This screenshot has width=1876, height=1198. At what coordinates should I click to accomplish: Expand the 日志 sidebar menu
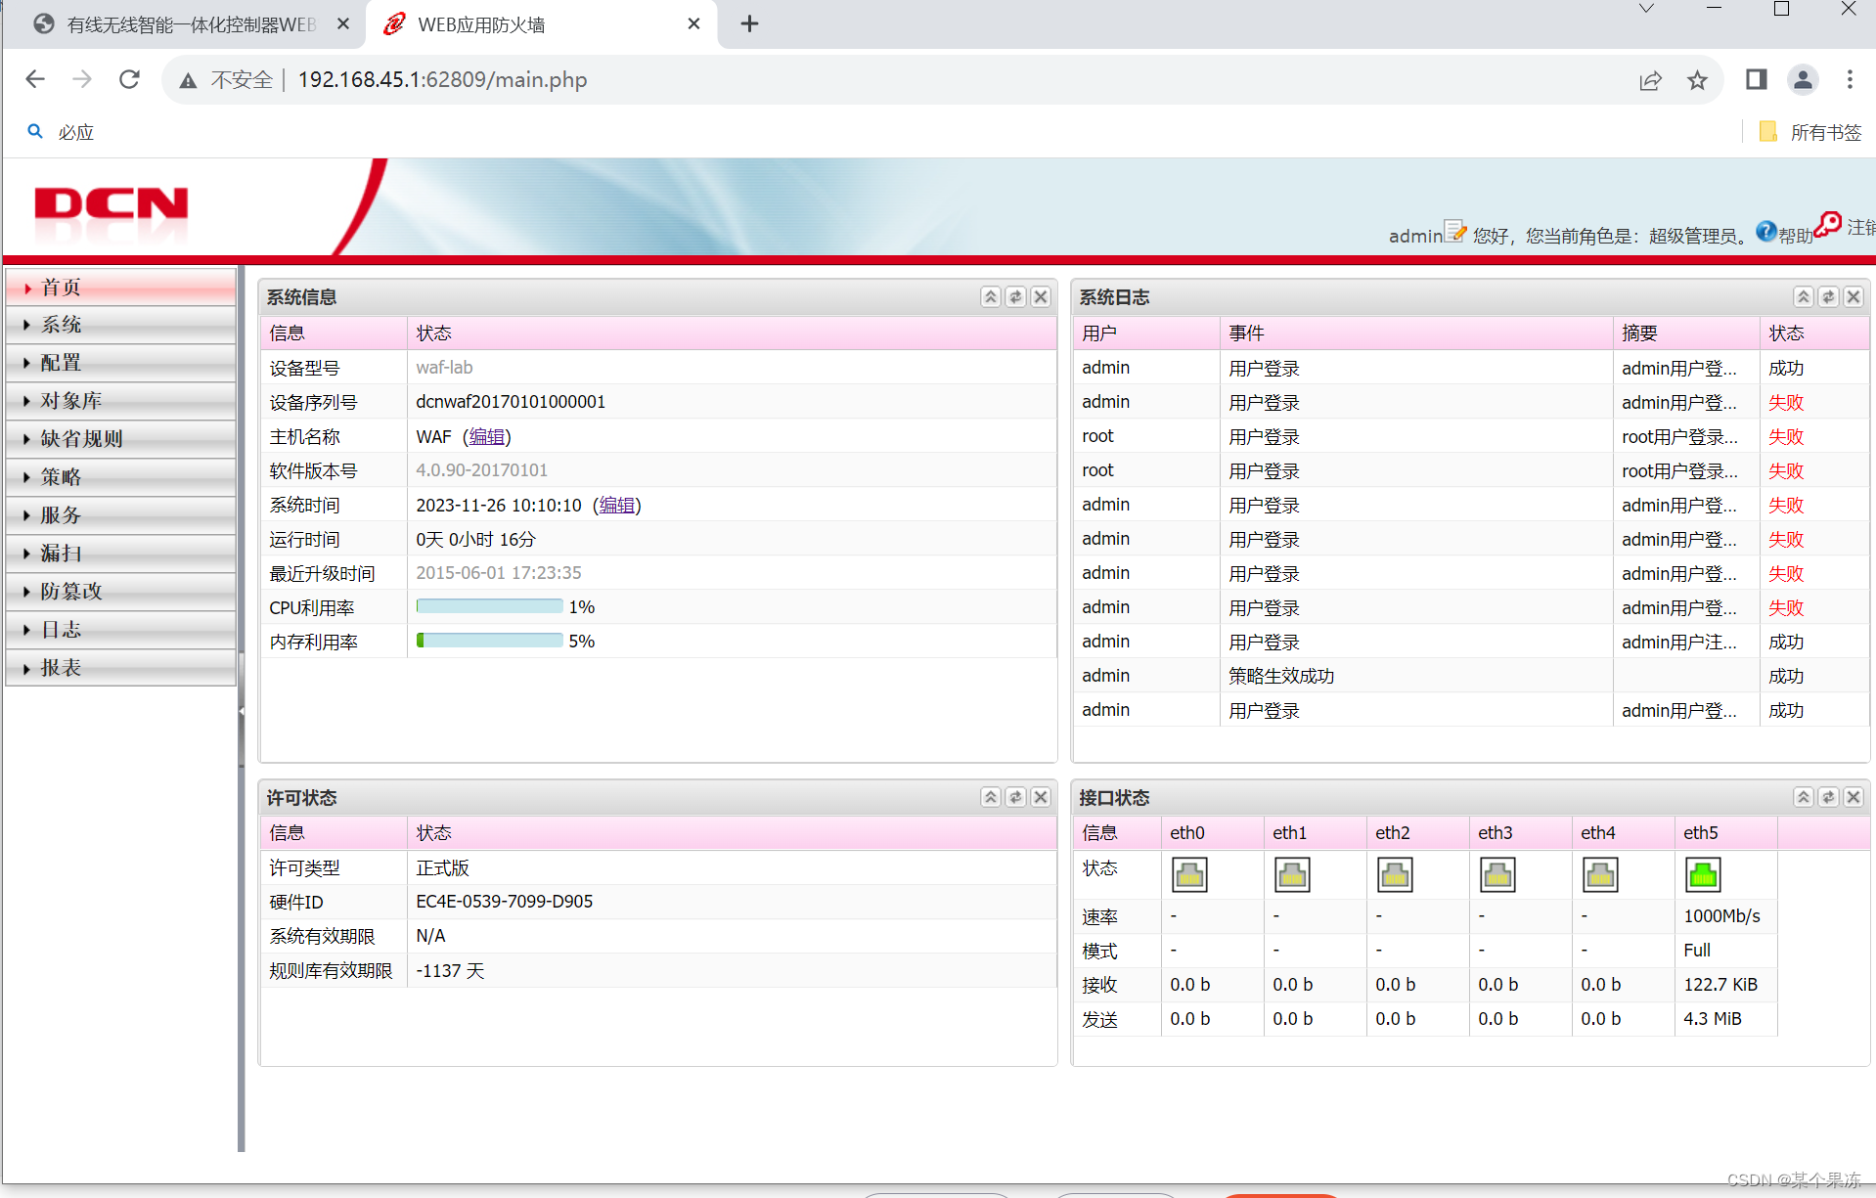tap(61, 629)
